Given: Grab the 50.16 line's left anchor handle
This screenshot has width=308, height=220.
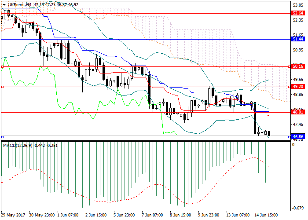Looking at the screenshot, I should [2, 67].
